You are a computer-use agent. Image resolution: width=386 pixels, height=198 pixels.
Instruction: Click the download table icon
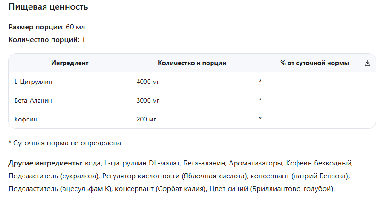[x=367, y=63]
